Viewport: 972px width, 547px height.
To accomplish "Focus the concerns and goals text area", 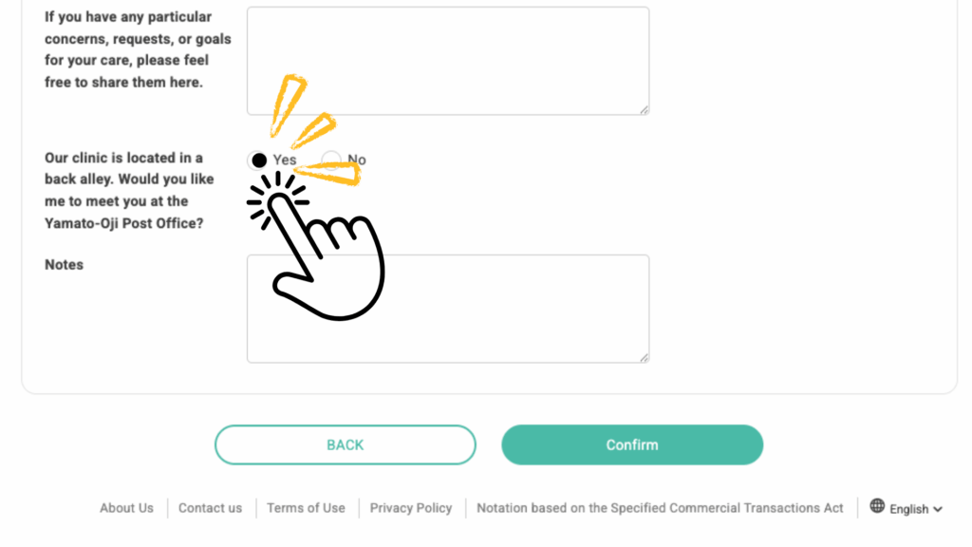I will (x=448, y=61).
